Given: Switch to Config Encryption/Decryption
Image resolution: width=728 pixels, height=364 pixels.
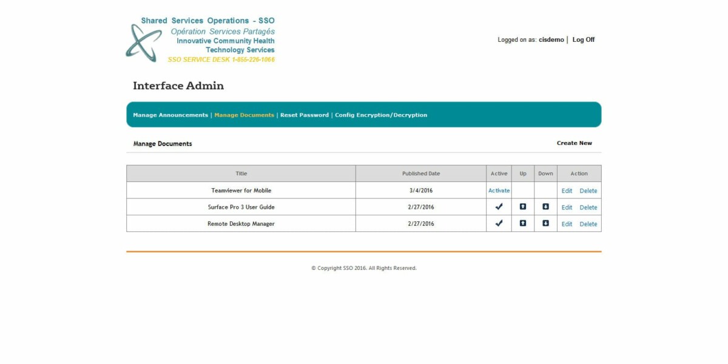Looking at the screenshot, I should pos(380,115).
